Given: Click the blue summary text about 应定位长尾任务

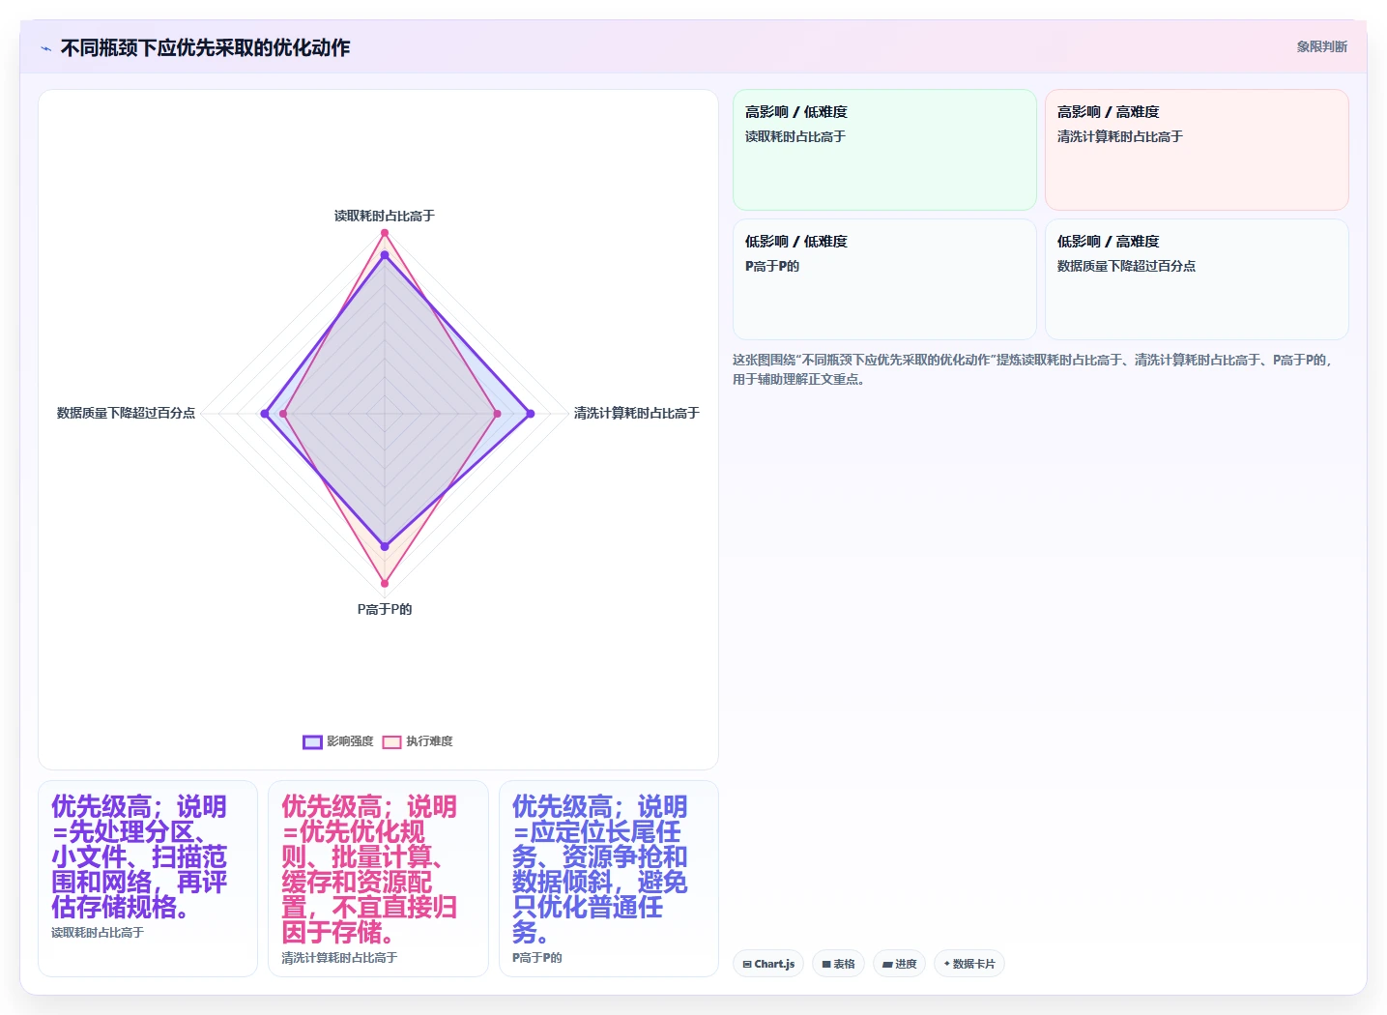Looking at the screenshot, I should click(x=600, y=869).
